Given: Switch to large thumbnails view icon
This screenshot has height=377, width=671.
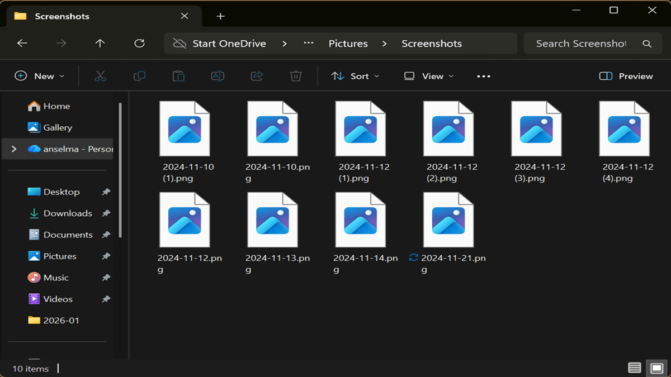Looking at the screenshot, I should [x=656, y=368].
